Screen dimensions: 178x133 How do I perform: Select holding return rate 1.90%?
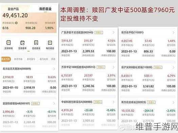[50, 28]
